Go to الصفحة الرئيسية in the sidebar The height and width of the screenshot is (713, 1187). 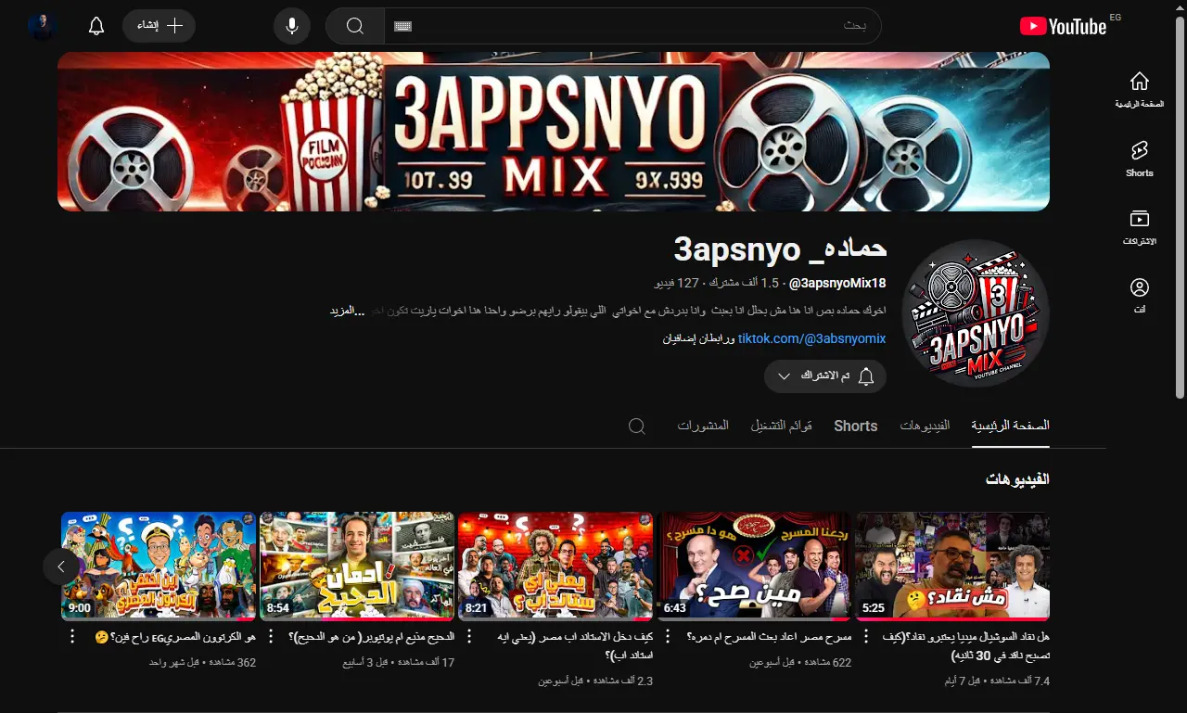point(1140,90)
